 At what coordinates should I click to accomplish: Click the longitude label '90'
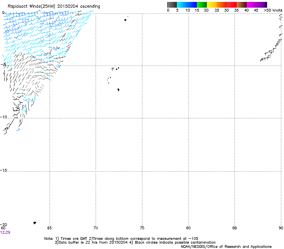point(281,228)
